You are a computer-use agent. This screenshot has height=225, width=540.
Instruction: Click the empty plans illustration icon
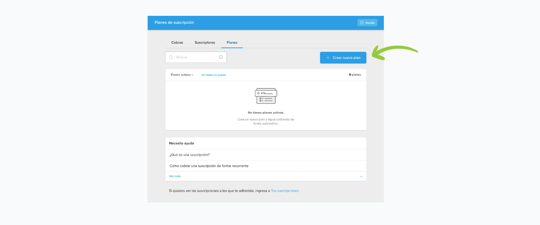(266, 96)
